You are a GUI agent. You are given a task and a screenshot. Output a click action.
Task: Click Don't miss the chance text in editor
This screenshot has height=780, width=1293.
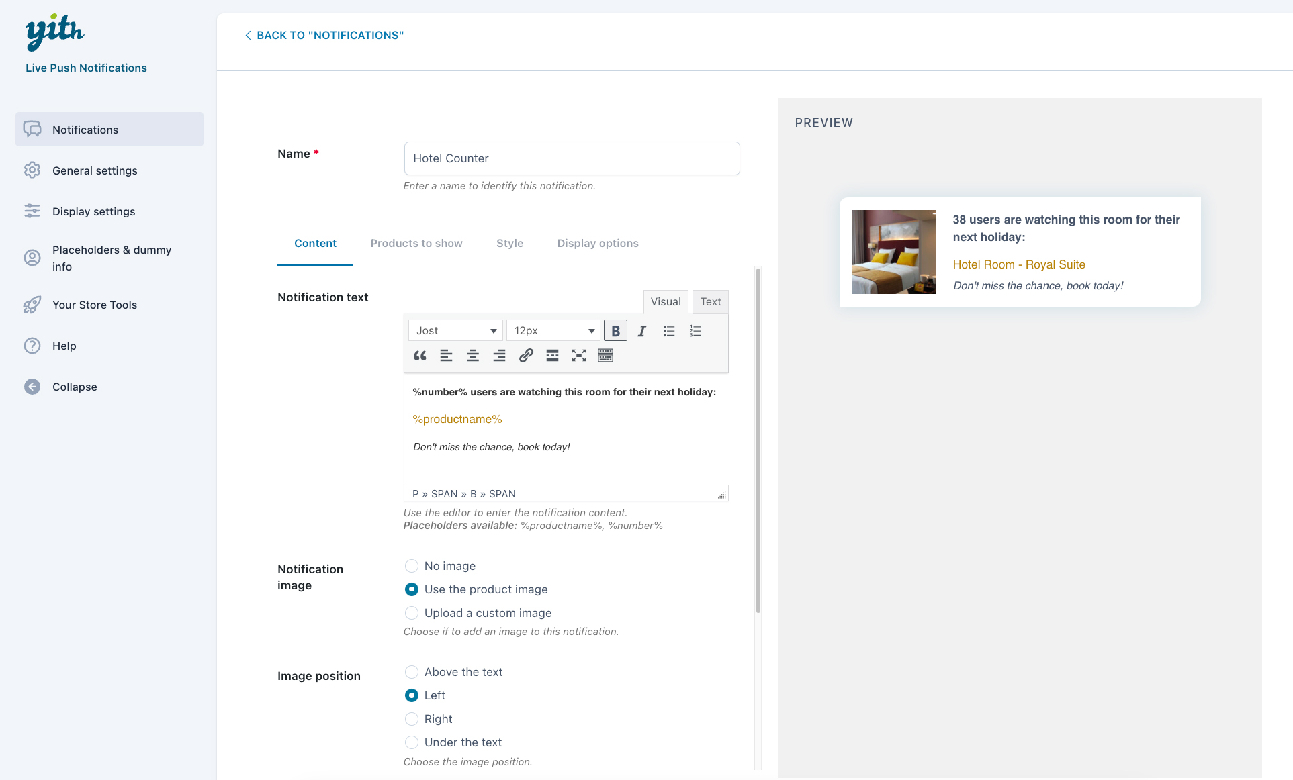point(491,447)
